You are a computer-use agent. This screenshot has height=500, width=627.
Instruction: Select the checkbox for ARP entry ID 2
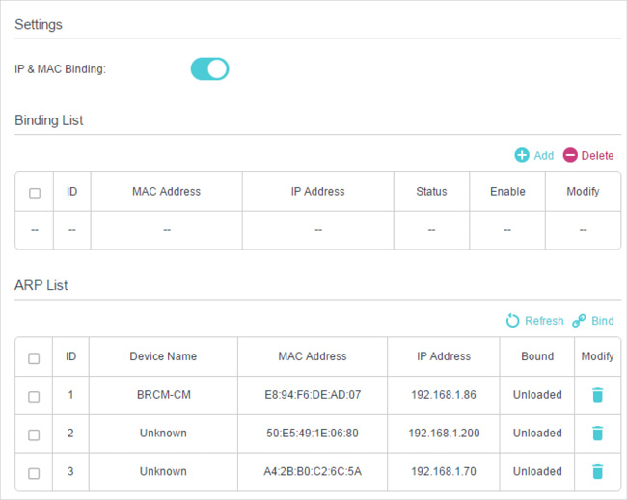click(34, 434)
